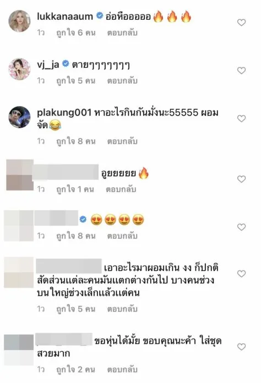Viewport: 261px width, 383px height.
Task: Open lukkanaaum's profile picture
Action: tap(20, 21)
